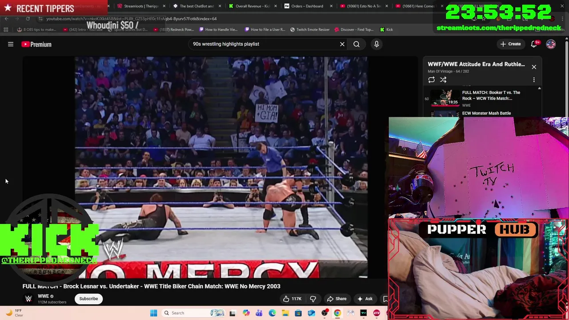Open Outlook on the taskbar
The image size is (569, 320).
tap(311, 313)
